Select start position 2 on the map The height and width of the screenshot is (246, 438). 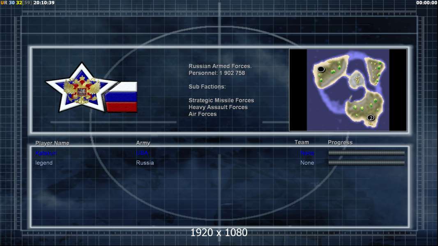[371, 118]
